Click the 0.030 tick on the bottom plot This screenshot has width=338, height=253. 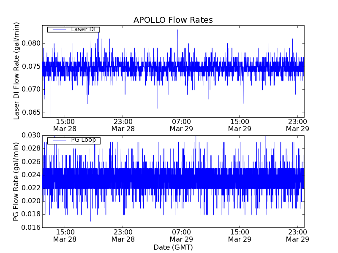[30, 135]
